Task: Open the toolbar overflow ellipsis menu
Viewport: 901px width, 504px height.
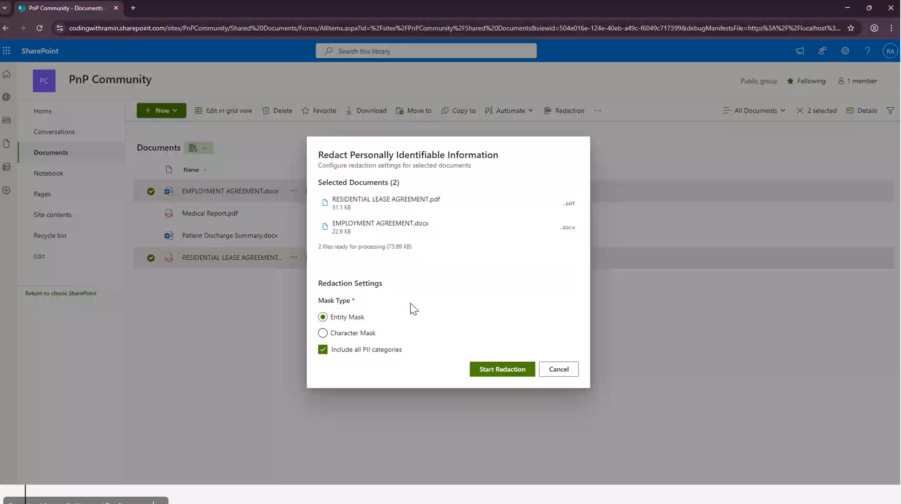Action: [x=597, y=111]
